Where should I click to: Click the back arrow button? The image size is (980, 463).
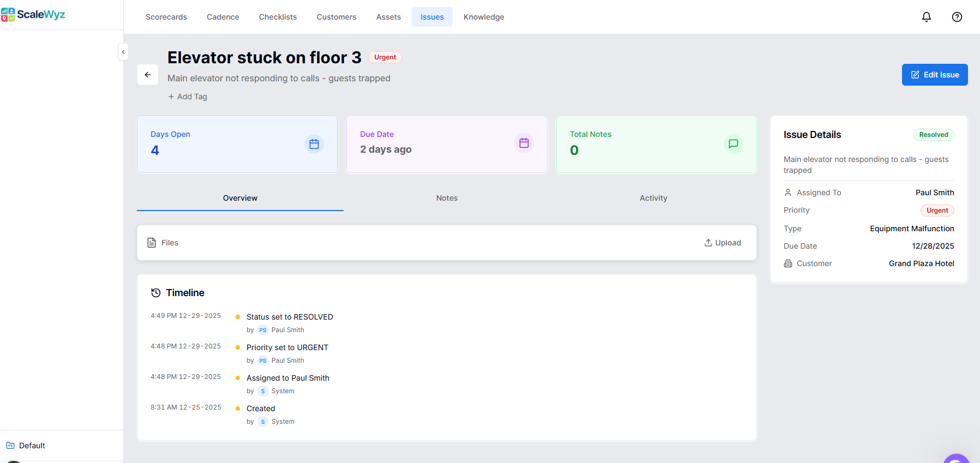point(148,75)
